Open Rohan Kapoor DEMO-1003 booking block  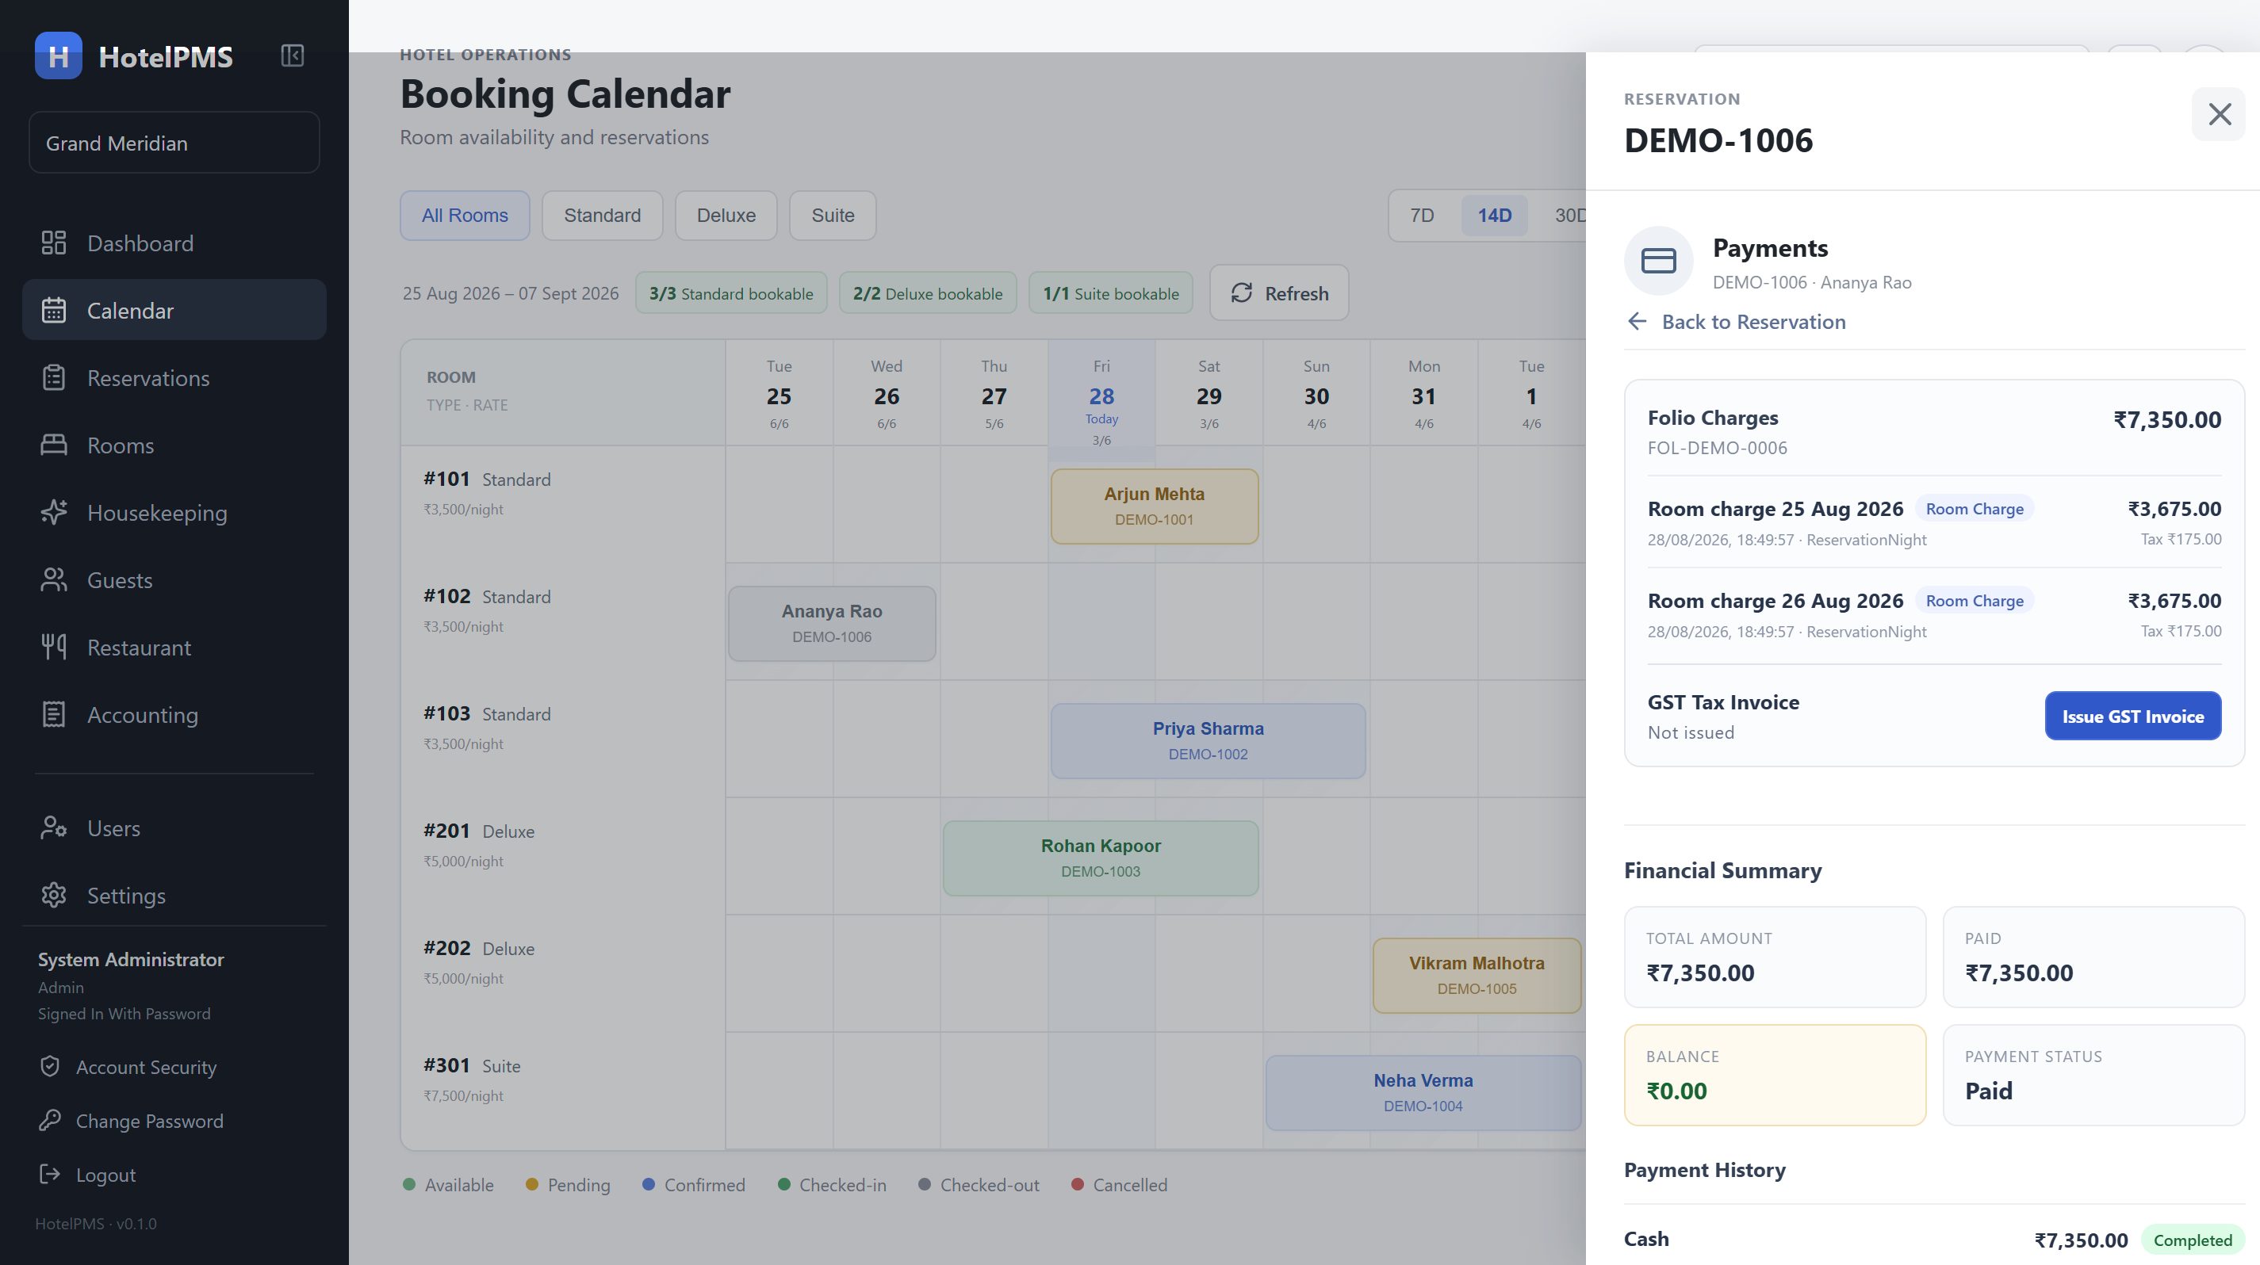coord(1100,858)
